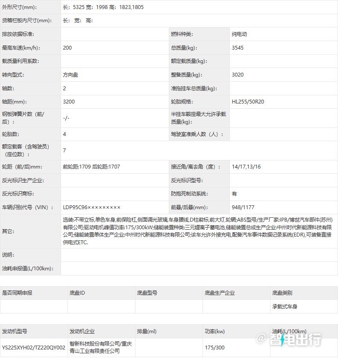Click the 底盘生产企业 column header
Viewport: 338px width, 358px height.
pos(220,293)
